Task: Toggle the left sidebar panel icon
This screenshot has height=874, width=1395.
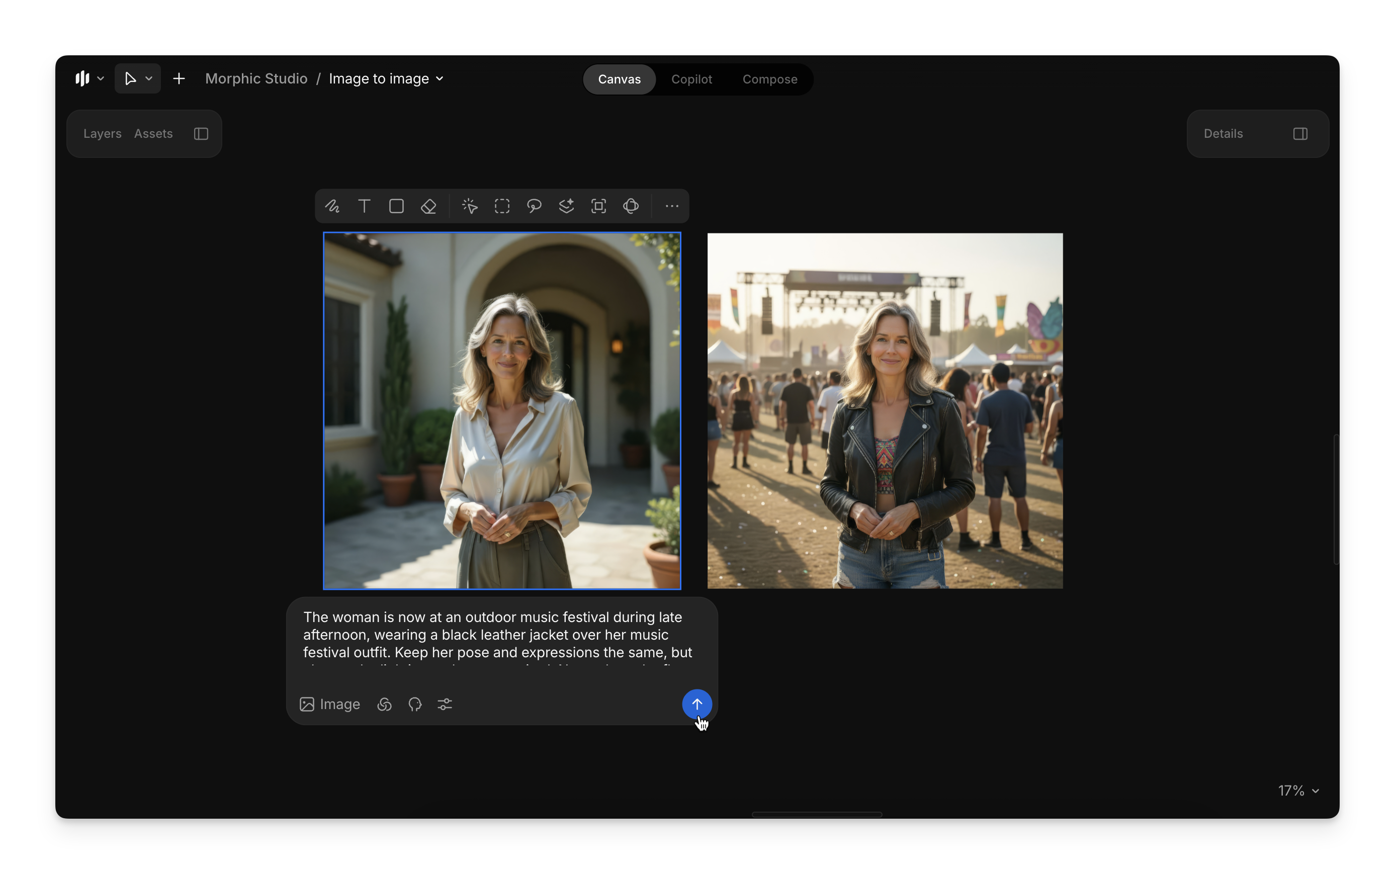Action: pyautogui.click(x=201, y=134)
